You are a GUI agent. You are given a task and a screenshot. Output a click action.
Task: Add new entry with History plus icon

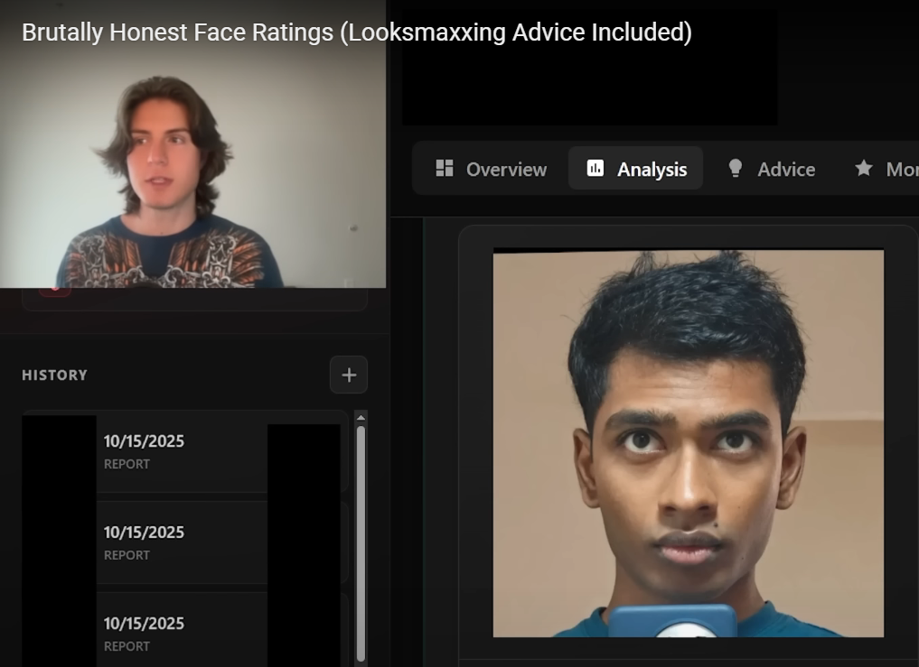(349, 375)
